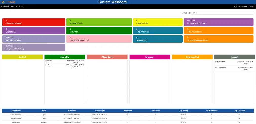Select the Average Waiting Time tile
256x124 pixels.
[218, 22]
